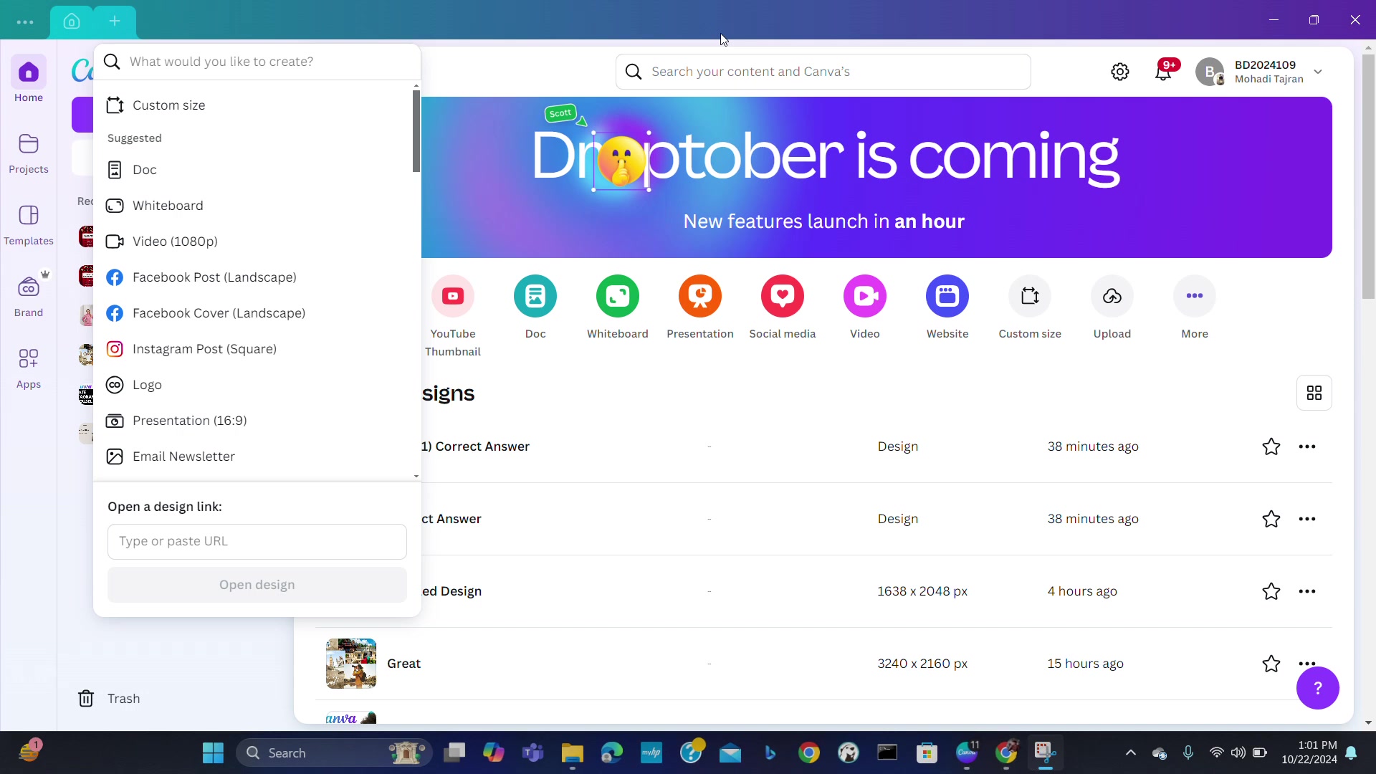Open more options for '1) Correct Answer'
The image size is (1376, 774).
click(1307, 446)
